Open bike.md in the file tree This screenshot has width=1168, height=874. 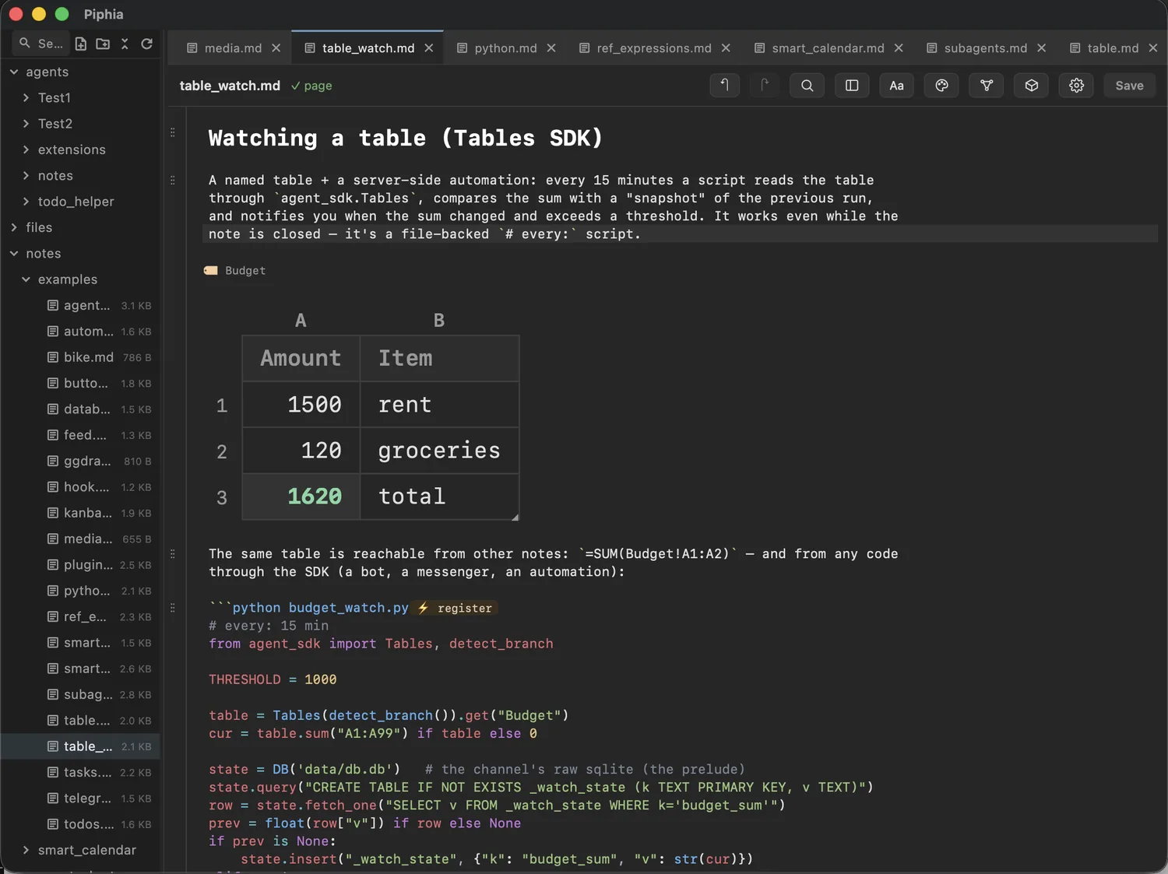[x=81, y=357]
